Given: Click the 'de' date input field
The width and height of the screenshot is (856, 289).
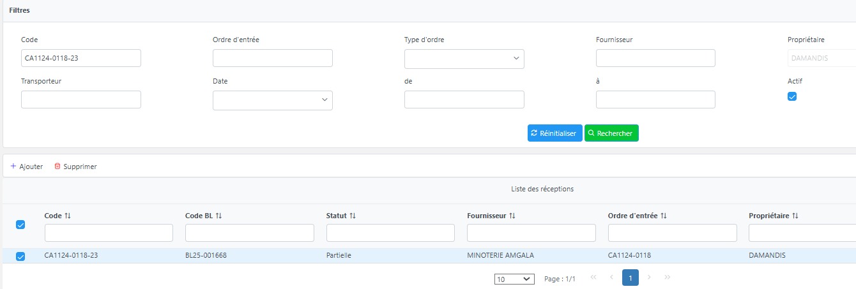Looking at the screenshot, I should [464, 100].
